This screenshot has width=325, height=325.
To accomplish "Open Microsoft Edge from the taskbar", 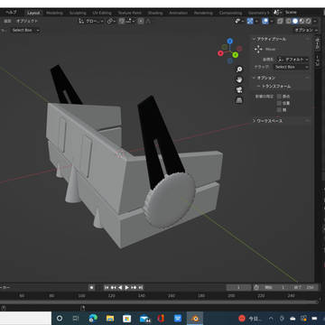I will pos(93,319).
